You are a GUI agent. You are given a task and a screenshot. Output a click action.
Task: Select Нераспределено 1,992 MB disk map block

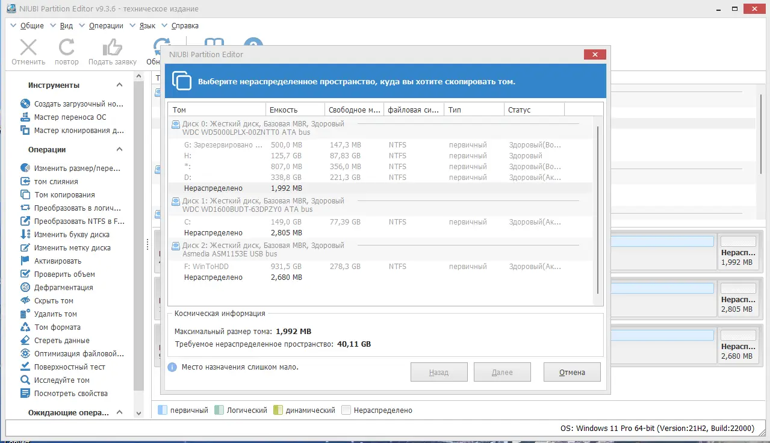point(738,251)
